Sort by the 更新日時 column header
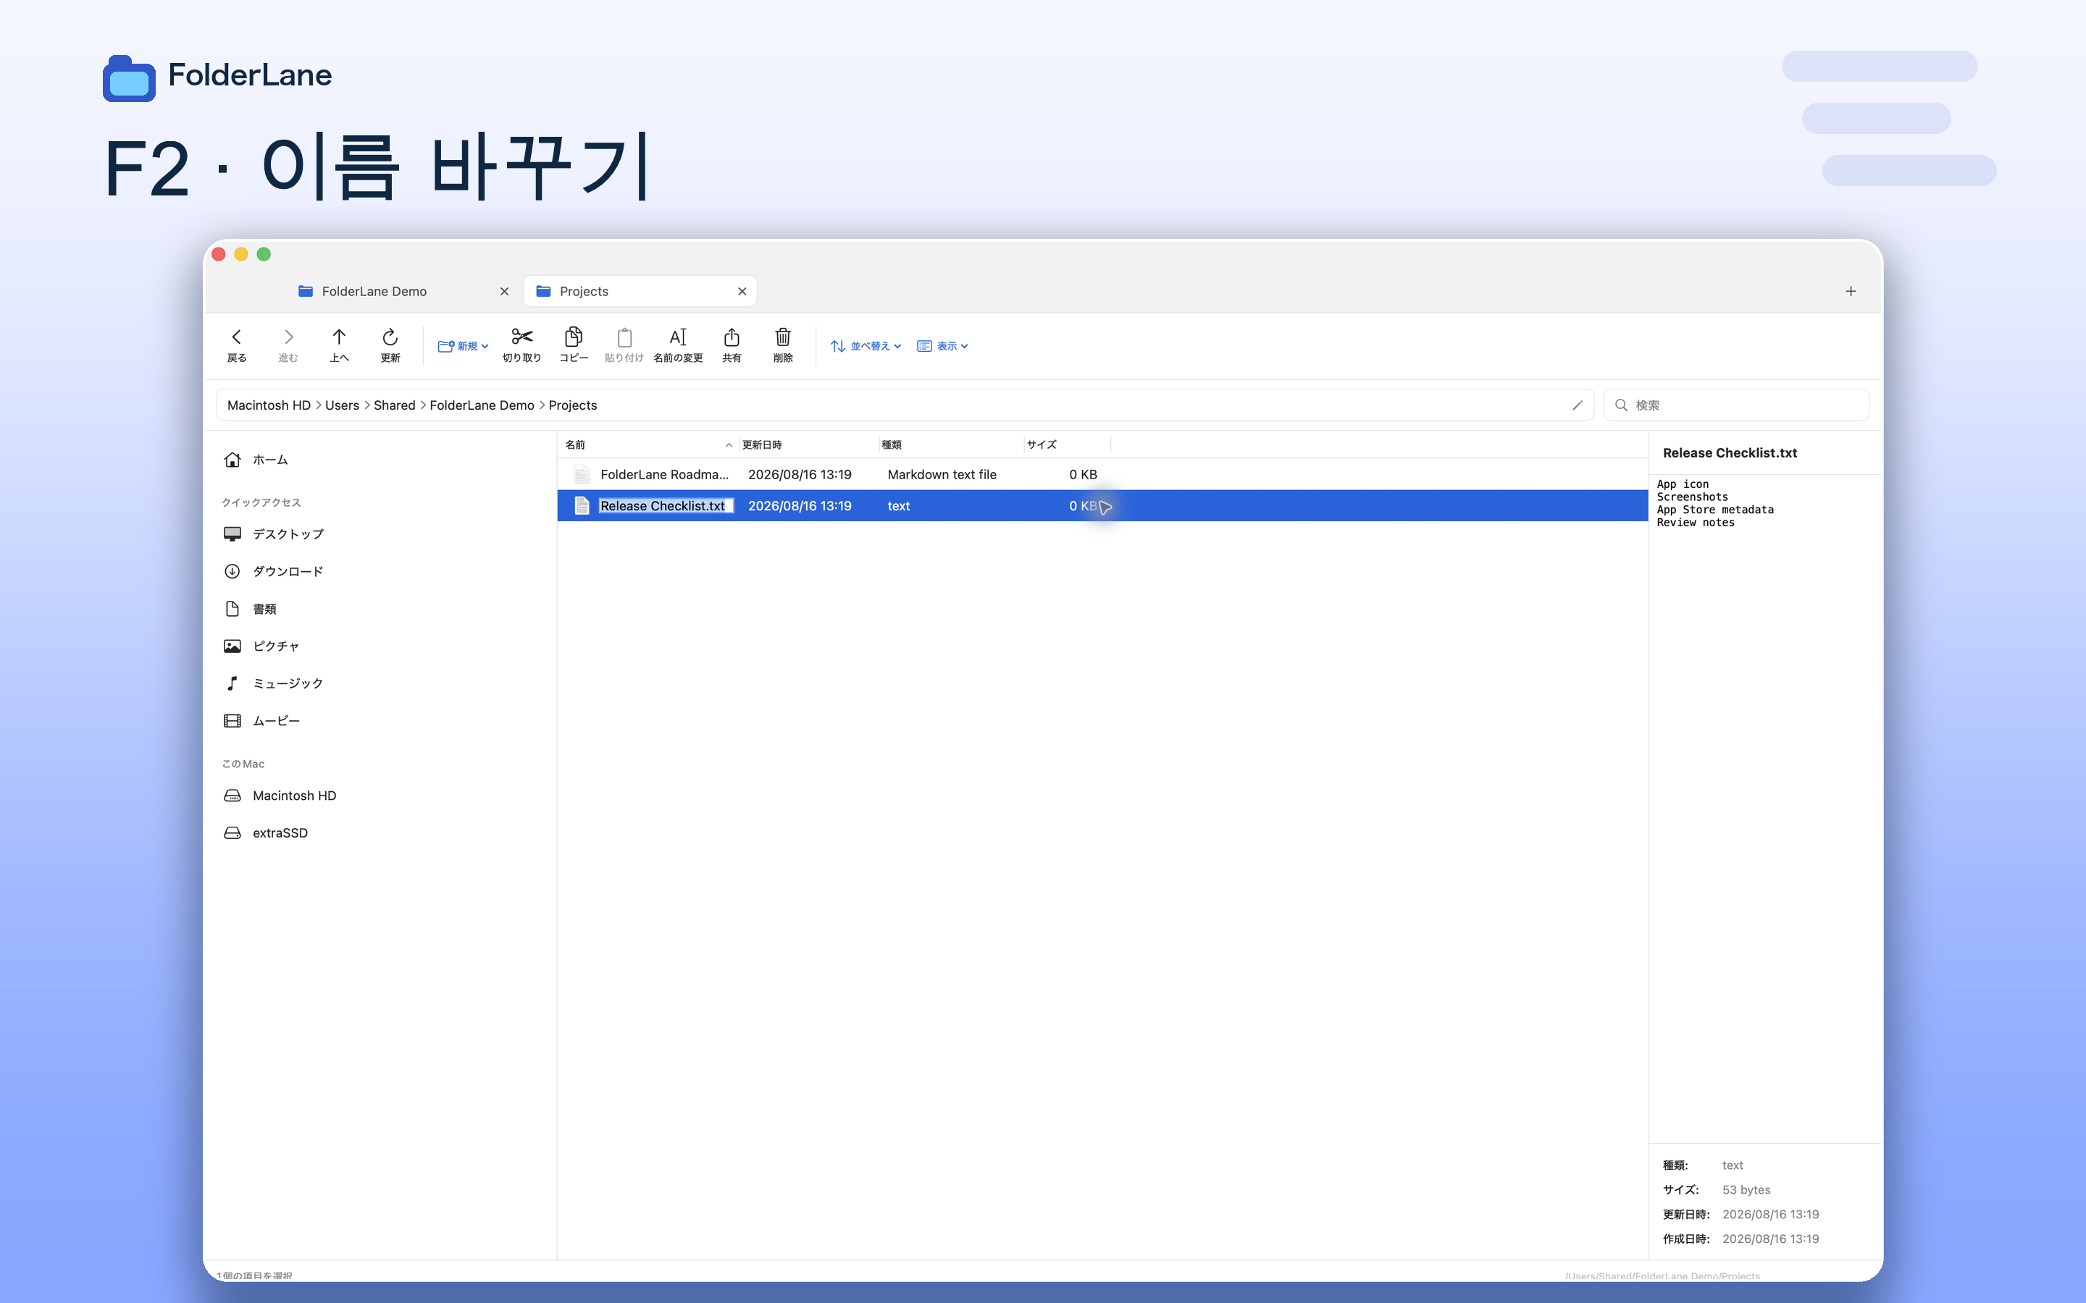Image resolution: width=2086 pixels, height=1303 pixels. (808, 444)
